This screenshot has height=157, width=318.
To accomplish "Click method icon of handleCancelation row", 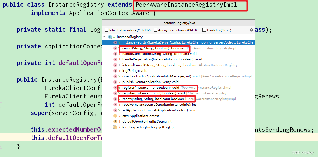I will [115, 54].
